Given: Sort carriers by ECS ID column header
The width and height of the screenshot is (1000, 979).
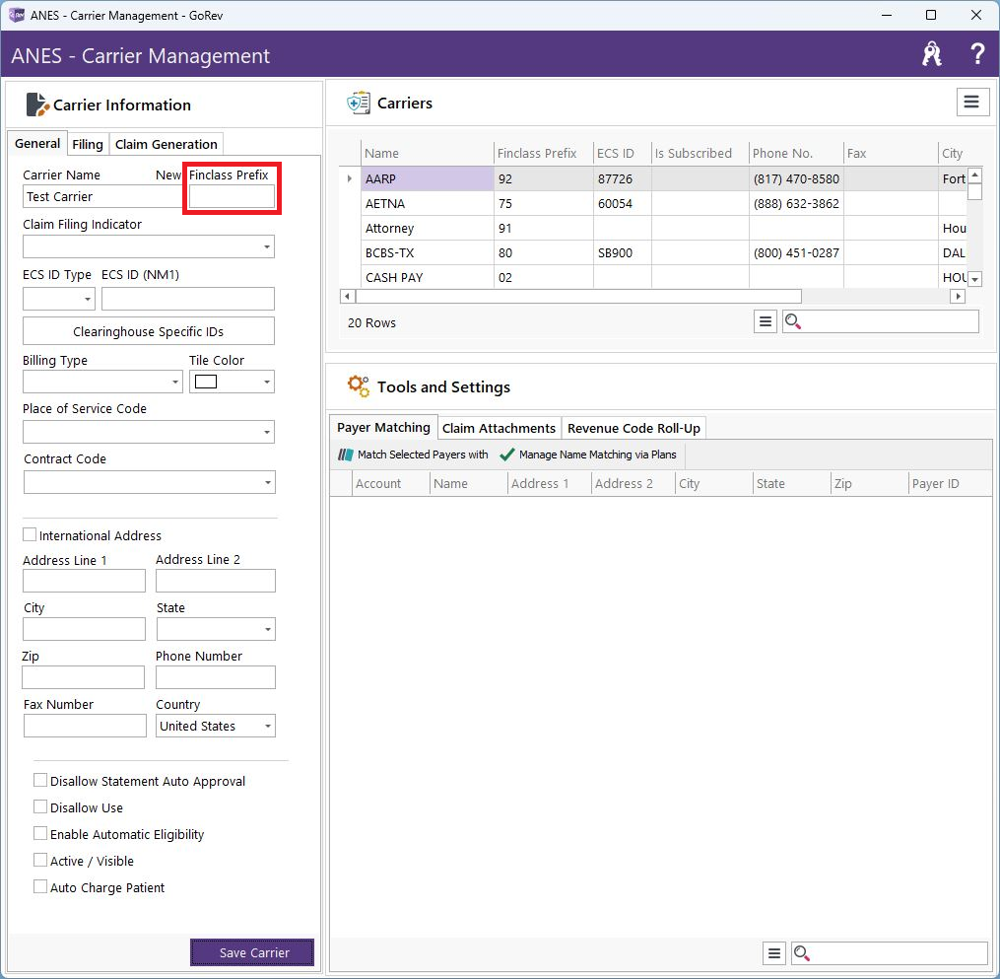Looking at the screenshot, I should tap(622, 153).
